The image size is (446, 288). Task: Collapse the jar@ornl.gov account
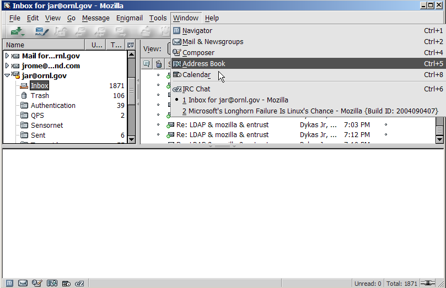pyautogui.click(x=7, y=76)
